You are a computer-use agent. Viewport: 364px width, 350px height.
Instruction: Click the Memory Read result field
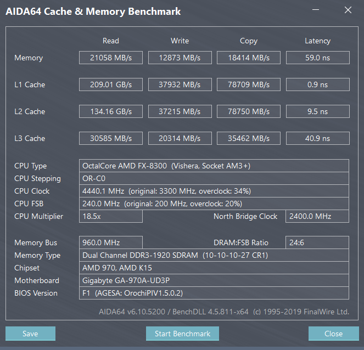point(111,58)
